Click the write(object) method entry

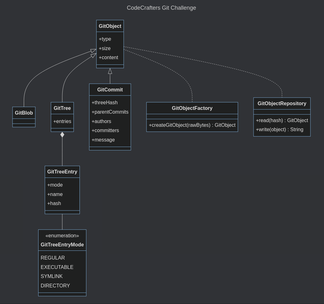[x=280, y=129]
